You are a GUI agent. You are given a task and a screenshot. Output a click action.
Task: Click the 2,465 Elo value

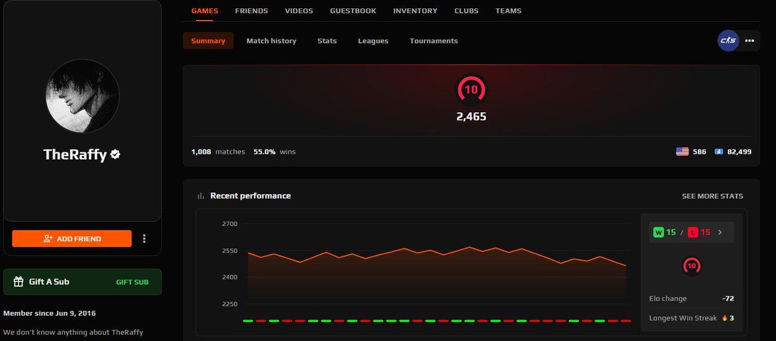471,117
